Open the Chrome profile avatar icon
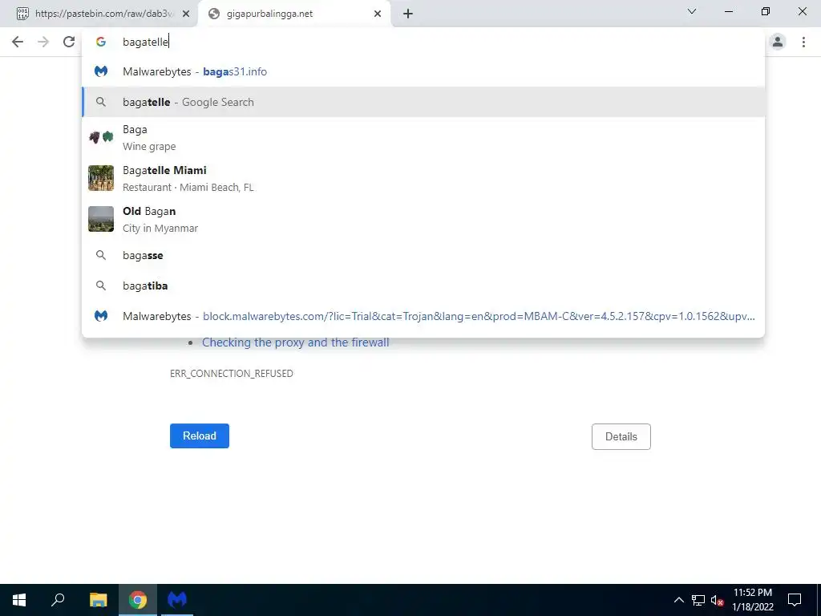This screenshot has height=616, width=821. [778, 42]
